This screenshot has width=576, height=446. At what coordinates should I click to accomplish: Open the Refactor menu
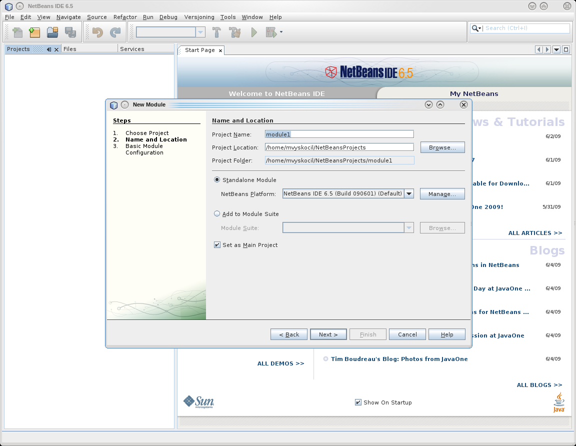[x=125, y=17]
